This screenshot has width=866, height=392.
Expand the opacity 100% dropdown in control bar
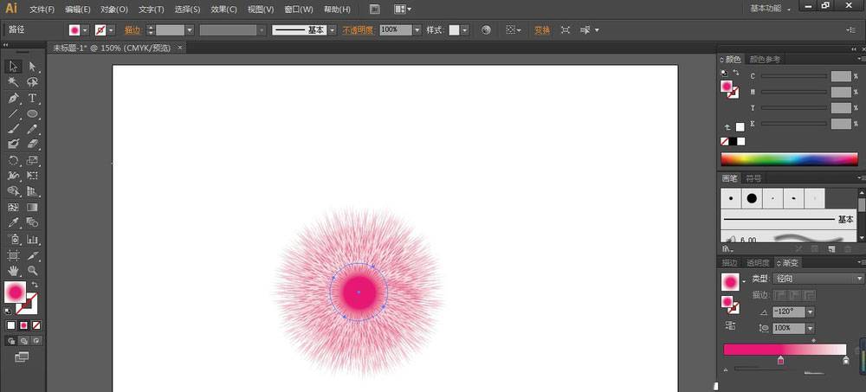tap(417, 29)
